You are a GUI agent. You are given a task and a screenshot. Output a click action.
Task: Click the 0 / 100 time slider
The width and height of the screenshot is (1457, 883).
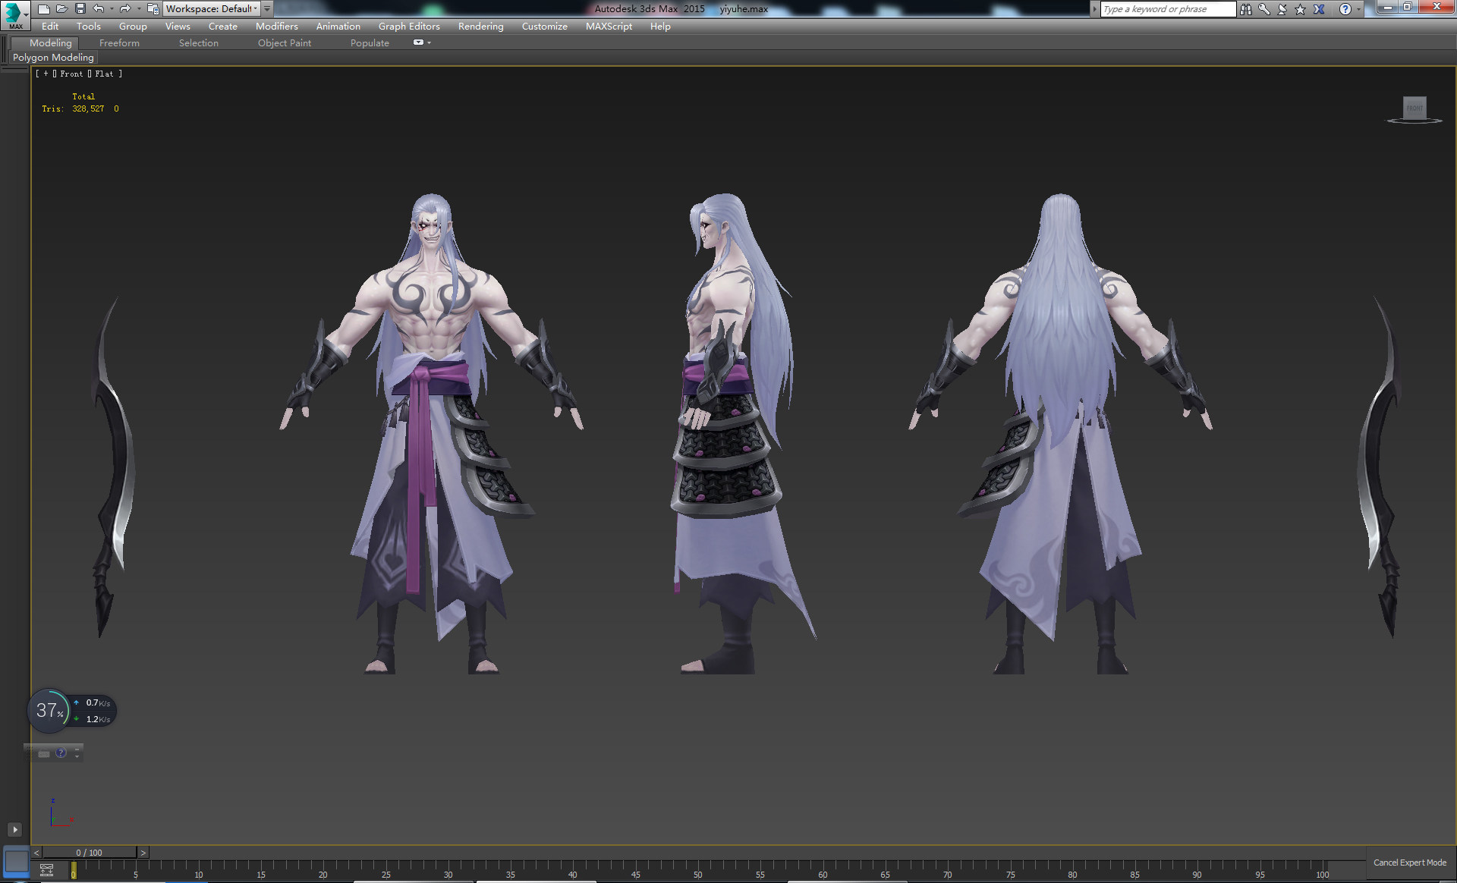pyautogui.click(x=89, y=853)
